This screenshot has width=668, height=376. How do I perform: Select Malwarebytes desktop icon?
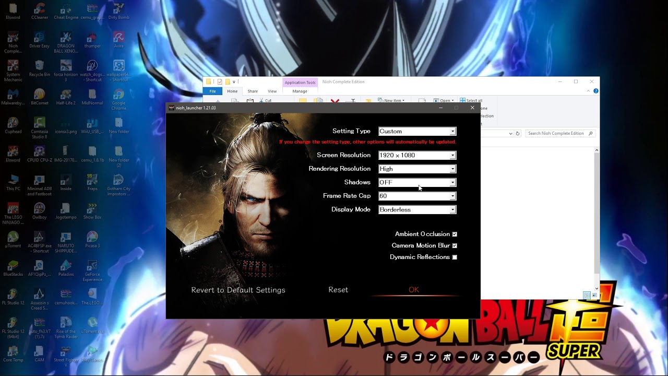coord(13,97)
